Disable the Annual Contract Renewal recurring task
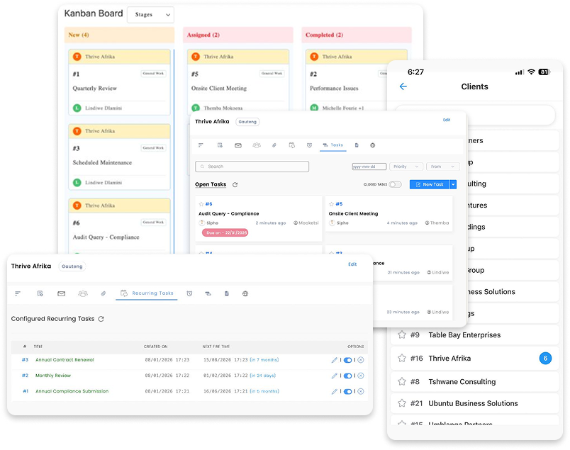The height and width of the screenshot is (450, 570). tap(347, 360)
